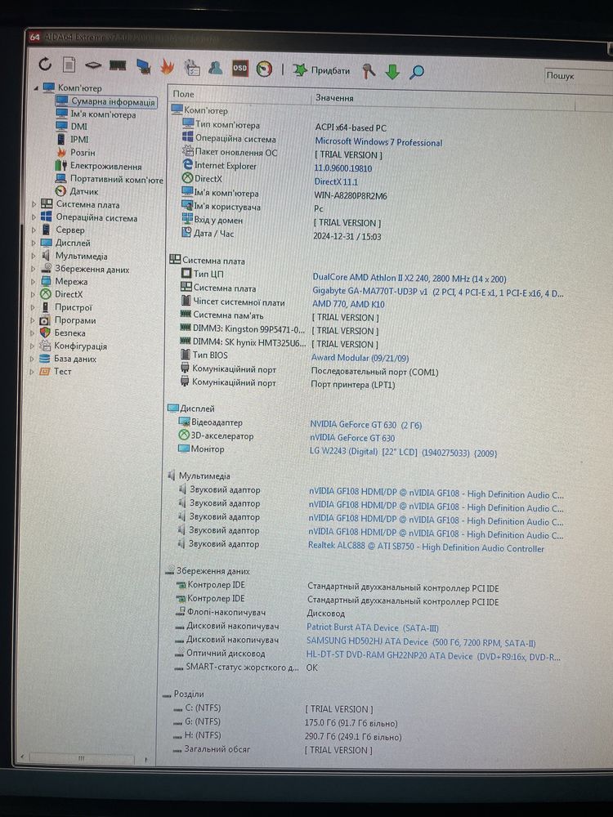
Task: Click the DIMM3: Kingston field row
Action: [279, 330]
